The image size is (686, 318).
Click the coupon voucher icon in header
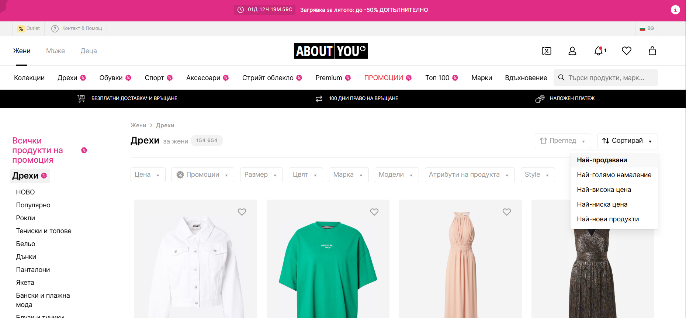(546, 51)
